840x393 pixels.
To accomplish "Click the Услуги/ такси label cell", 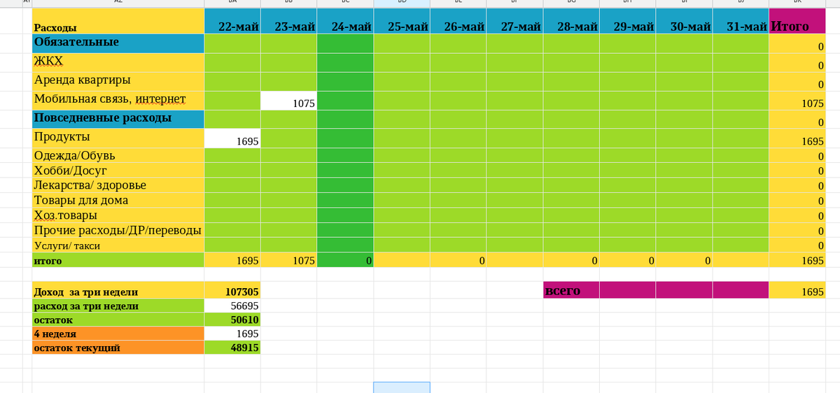I will 118,245.
